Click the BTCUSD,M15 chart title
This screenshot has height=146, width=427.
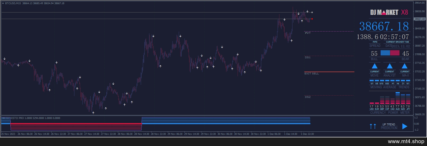click(x=13, y=3)
